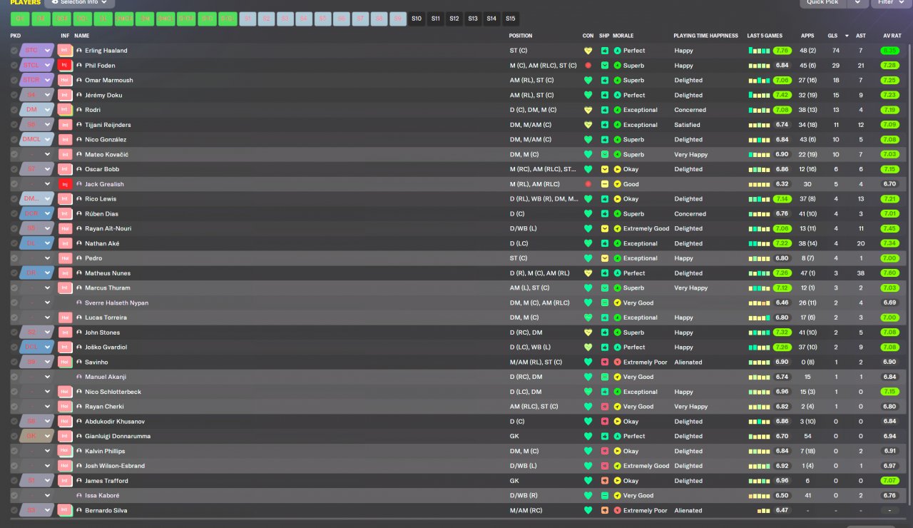Image resolution: width=913 pixels, height=528 pixels.
Task: Select the S11 substitute slot
Action: tap(436, 19)
